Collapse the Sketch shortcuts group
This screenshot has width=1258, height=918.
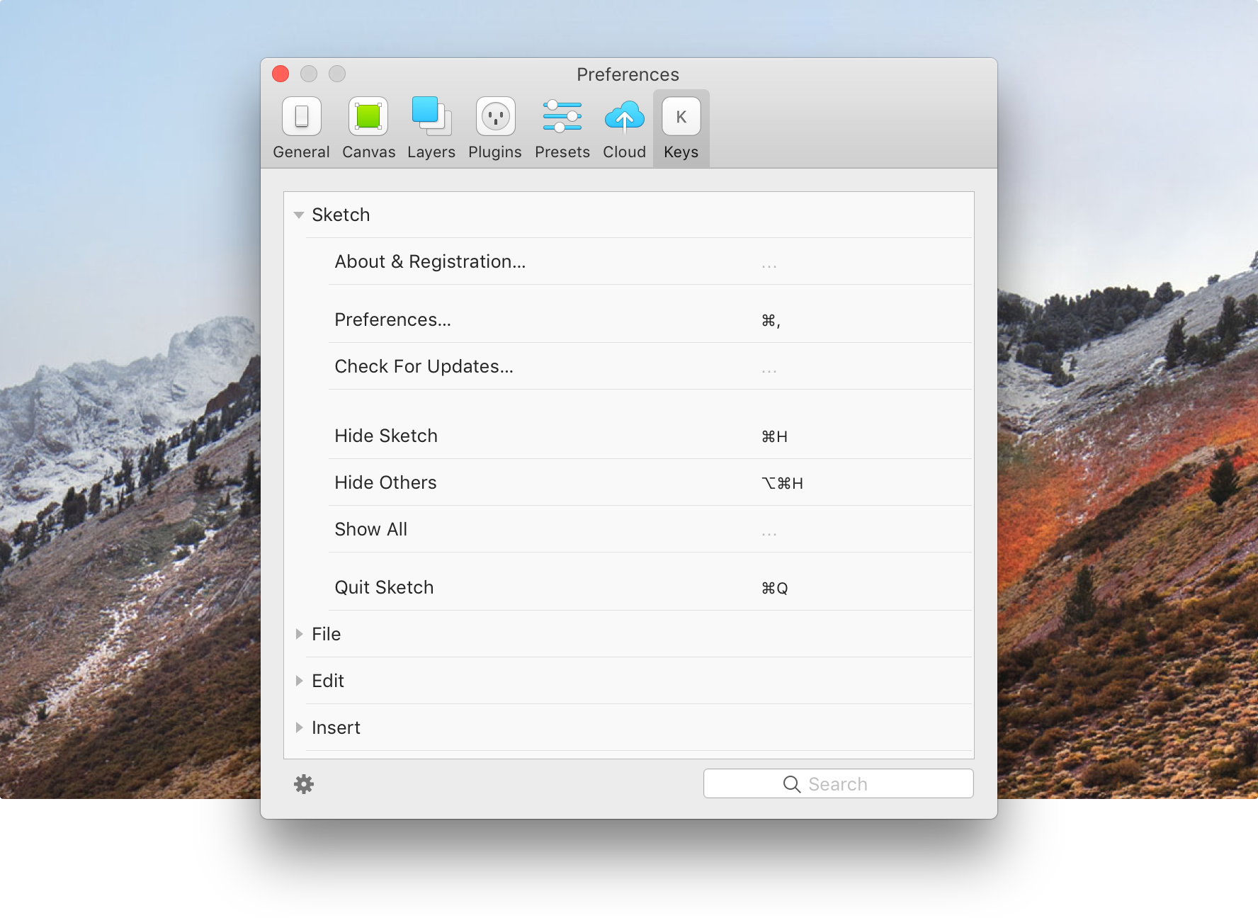click(x=299, y=215)
